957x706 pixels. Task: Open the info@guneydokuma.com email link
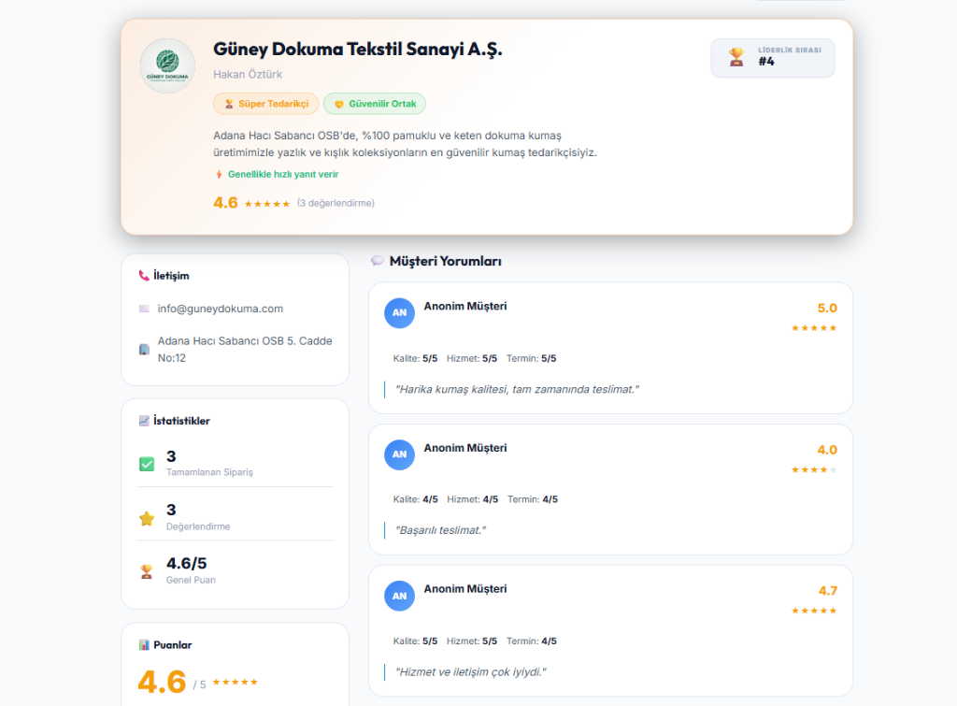tap(221, 309)
